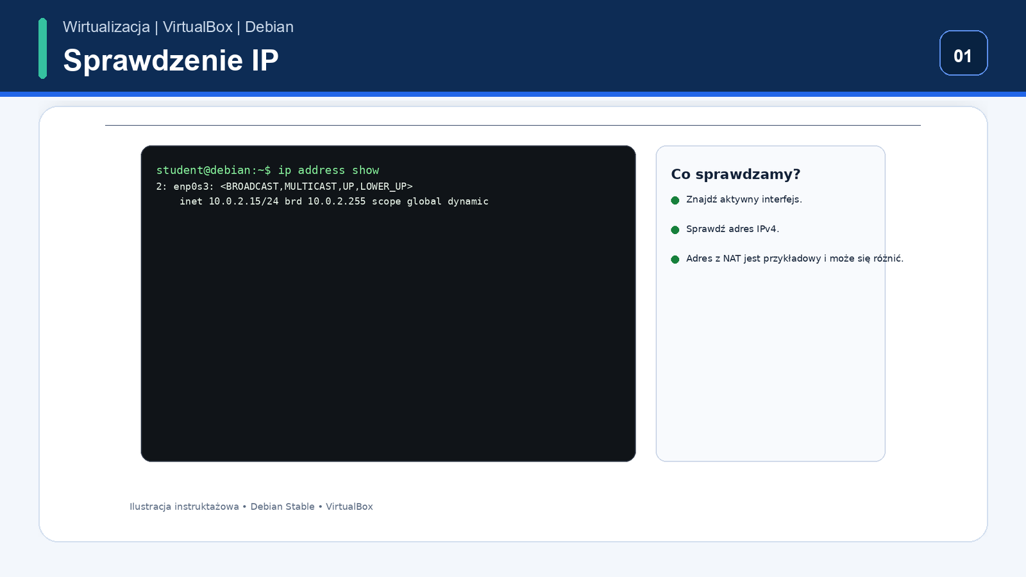Click the breadcrumb 'Wirtualizacja | VirtualBox | Debian'
Image resolution: width=1026 pixels, height=577 pixels.
(178, 27)
